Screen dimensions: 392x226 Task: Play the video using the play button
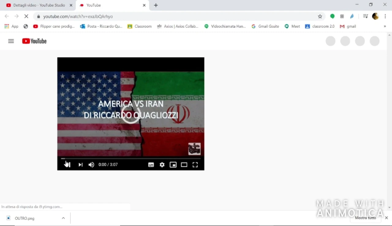[x=68, y=164]
